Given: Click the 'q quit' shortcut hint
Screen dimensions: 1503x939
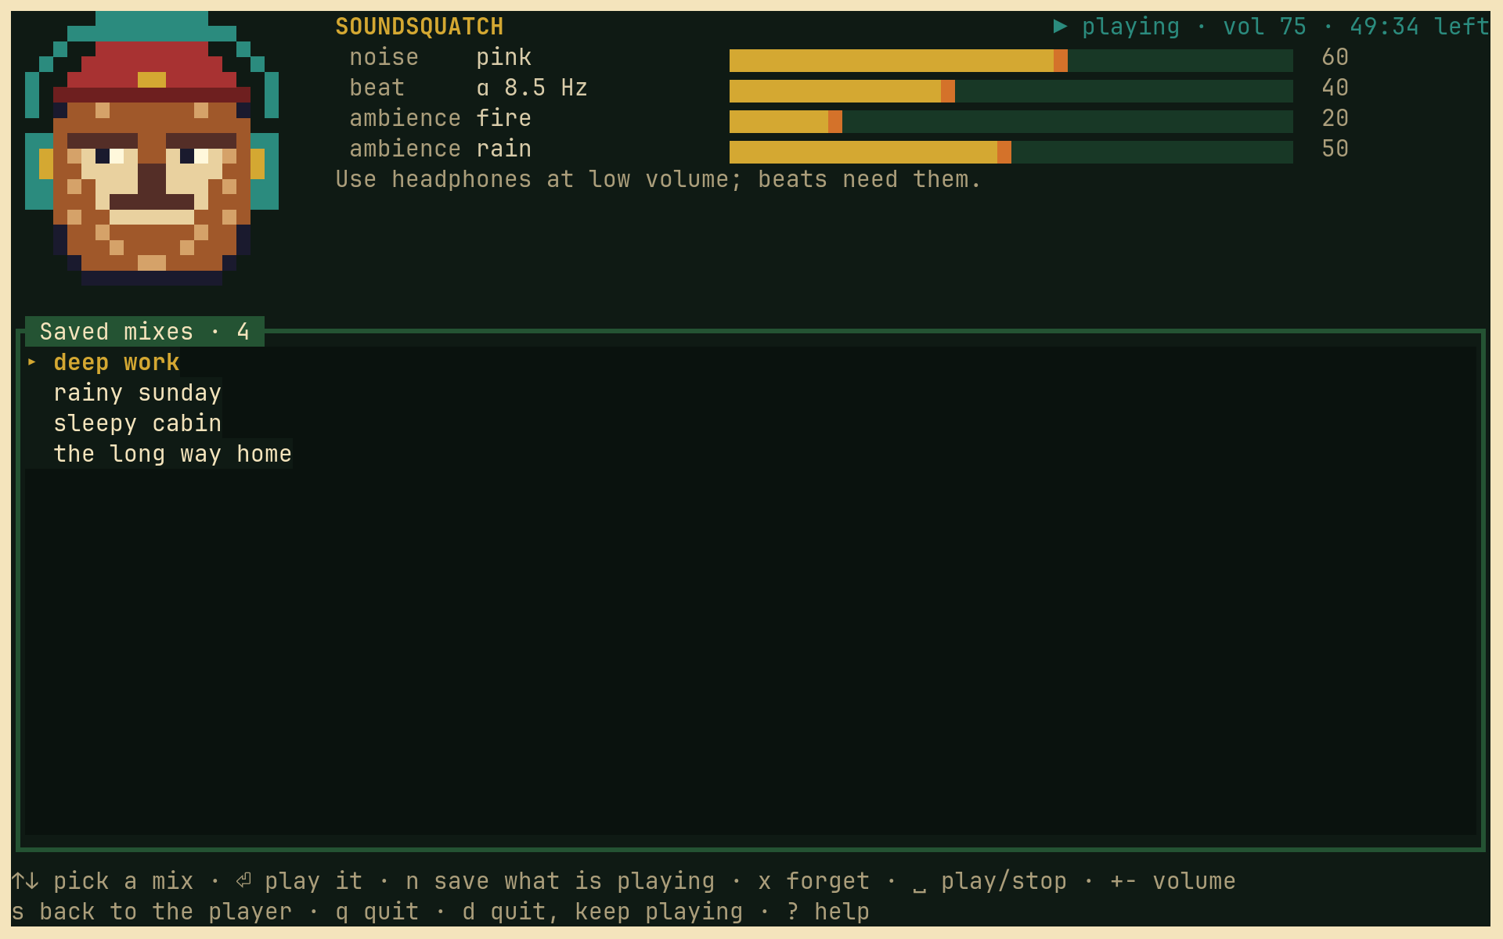Looking at the screenshot, I should (377, 912).
